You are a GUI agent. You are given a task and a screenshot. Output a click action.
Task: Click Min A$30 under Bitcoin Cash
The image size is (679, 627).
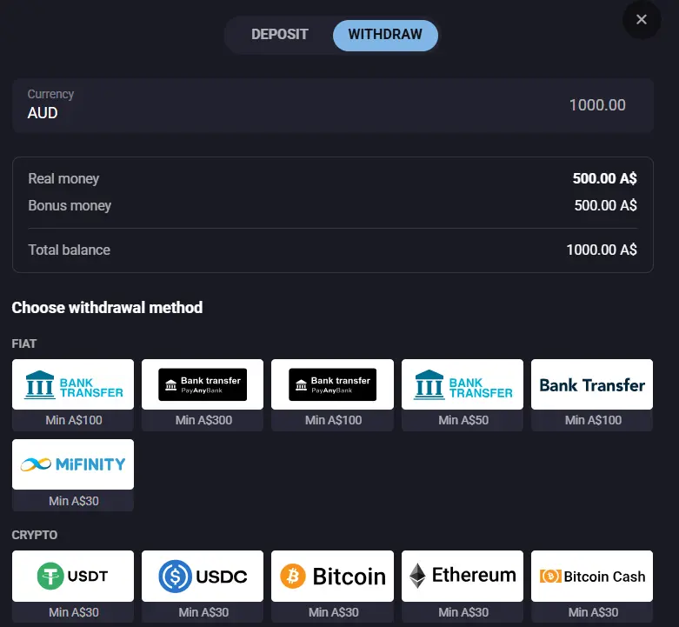(x=593, y=612)
